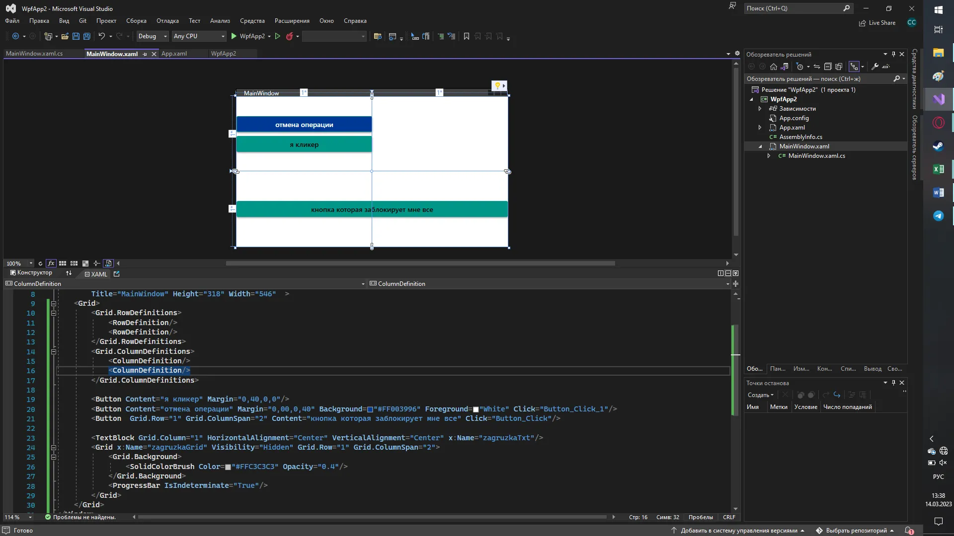
Task: Click the Collapse All icon in Solution Explorer
Action: pyautogui.click(x=828, y=67)
